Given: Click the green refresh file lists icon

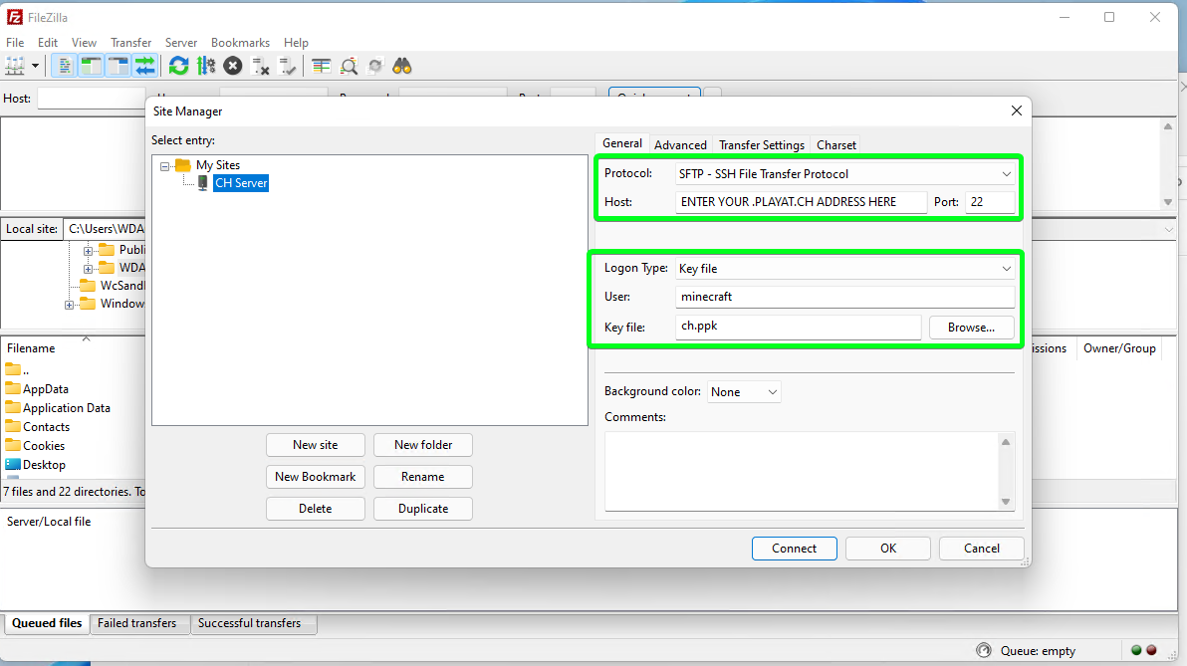Looking at the screenshot, I should (178, 67).
